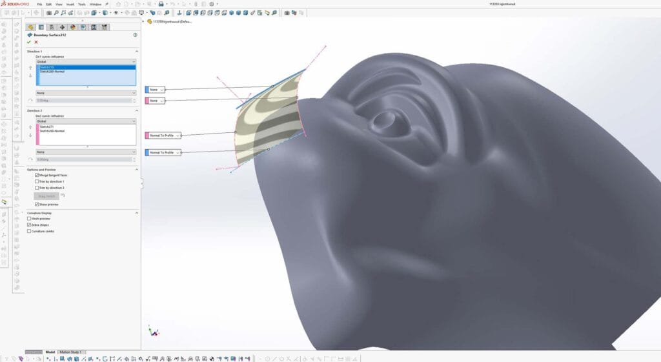Click the FeatureManager design tree tab icon

point(30,27)
